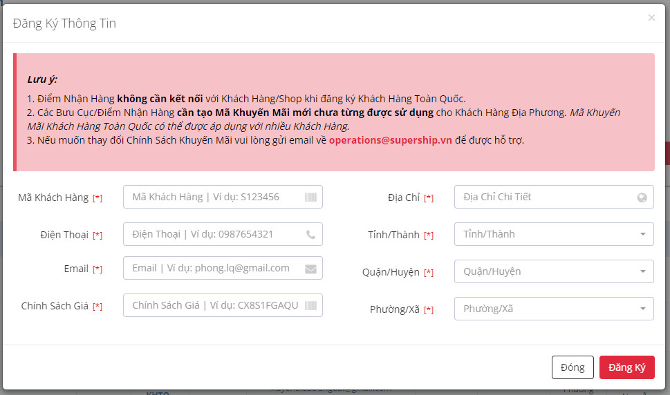The image size is (670, 395).
Task: Click barcode icon in Mã Khách Hàng field
Action: [x=310, y=197]
